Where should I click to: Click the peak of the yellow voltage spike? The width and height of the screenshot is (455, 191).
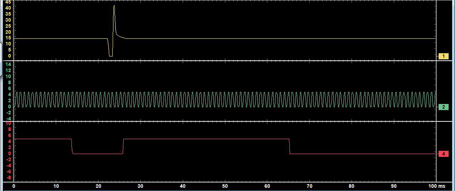tap(114, 6)
